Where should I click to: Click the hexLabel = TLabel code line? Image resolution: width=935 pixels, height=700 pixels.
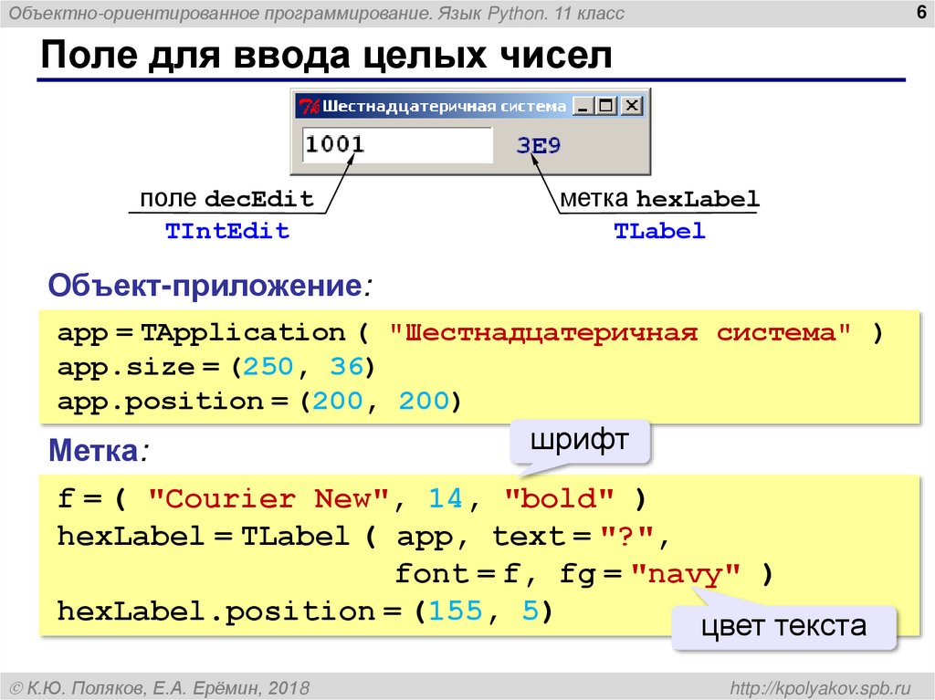(364, 537)
